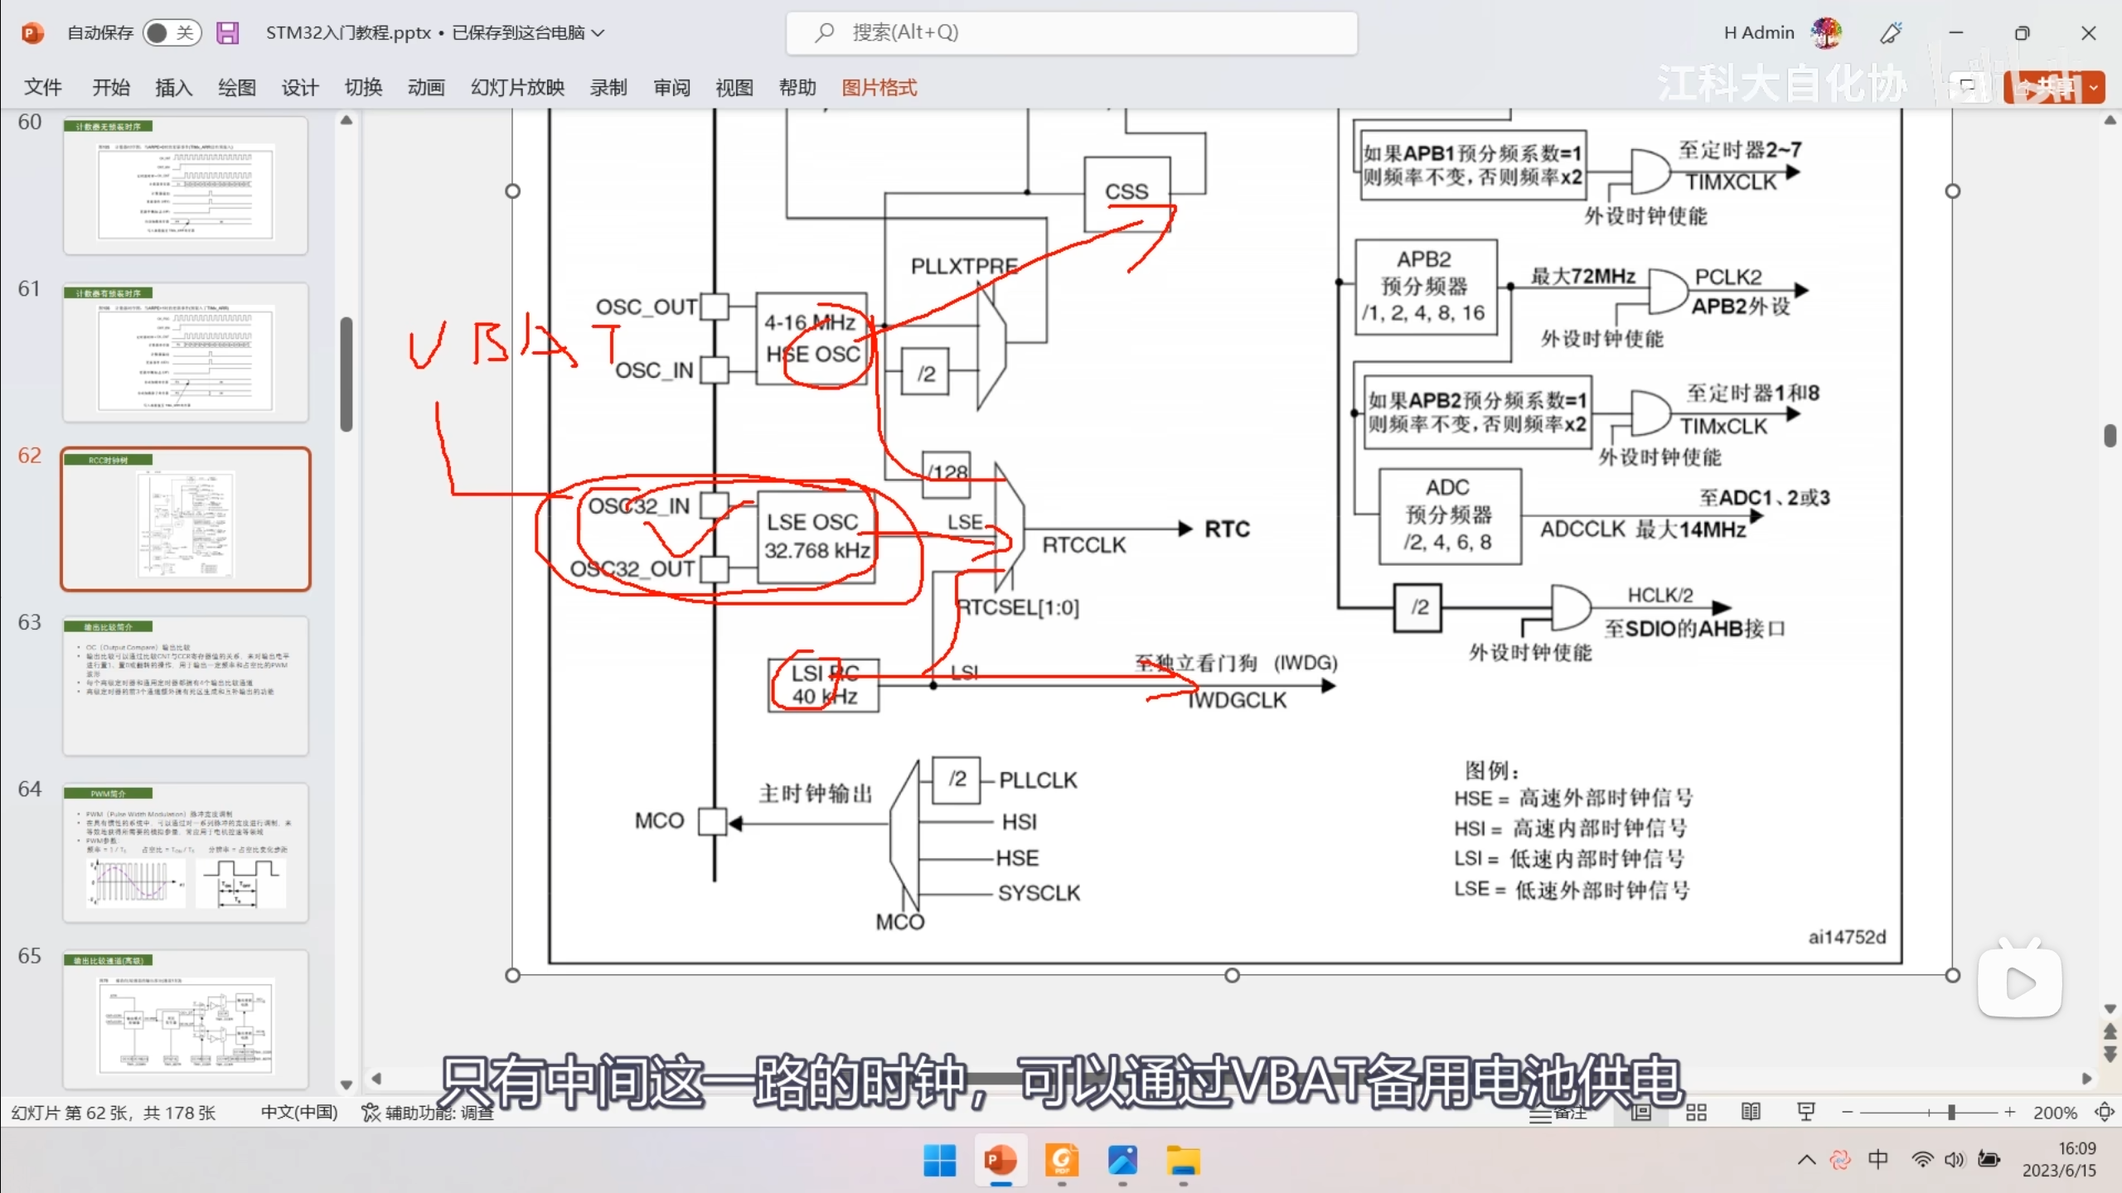This screenshot has height=1193, width=2122.
Task: Switch to Reading view
Action: [x=1751, y=1113]
